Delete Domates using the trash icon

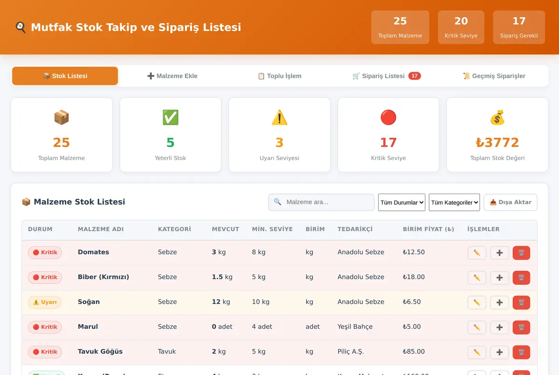(521, 253)
